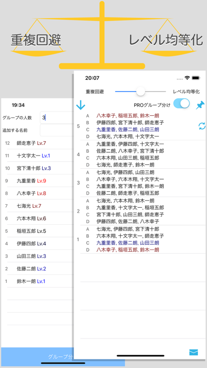Viewport: 207px width, 368px height.
Task: Select list entry 鈴木一朗 Lv.1
Action: (37, 281)
